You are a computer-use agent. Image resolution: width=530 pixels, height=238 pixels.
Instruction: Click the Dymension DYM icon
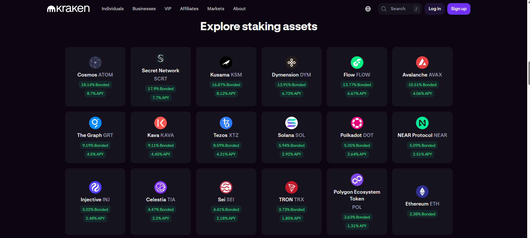(x=291, y=63)
